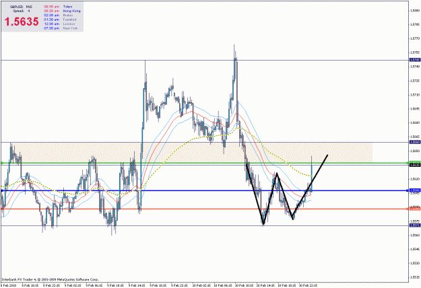The height and width of the screenshot is (288, 421).
Task: Click the 10 Feb 06:15 time label
Action: point(223,285)
